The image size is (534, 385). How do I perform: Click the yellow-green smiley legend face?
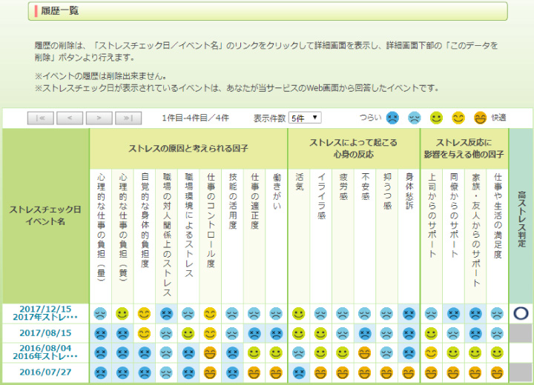point(436,118)
